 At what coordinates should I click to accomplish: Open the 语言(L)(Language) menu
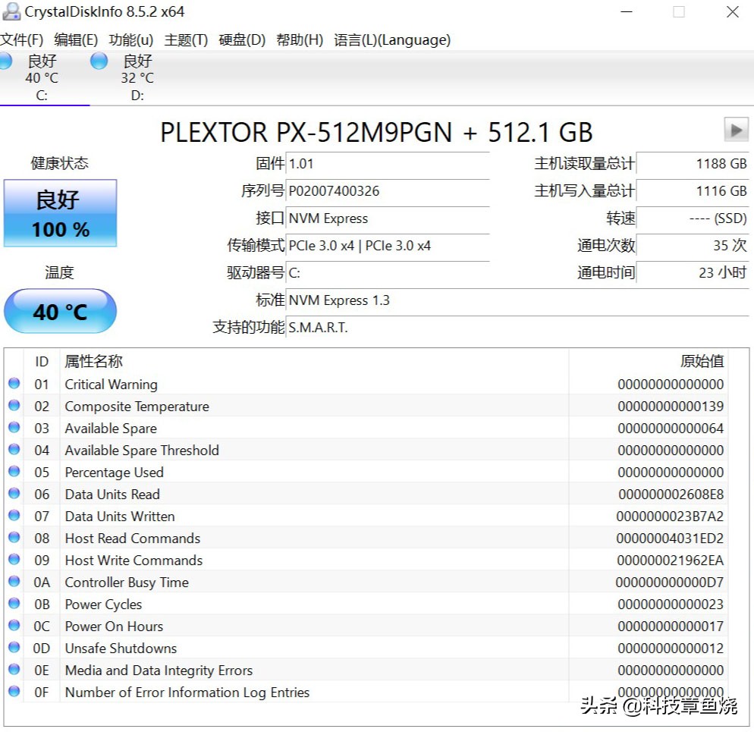[394, 40]
